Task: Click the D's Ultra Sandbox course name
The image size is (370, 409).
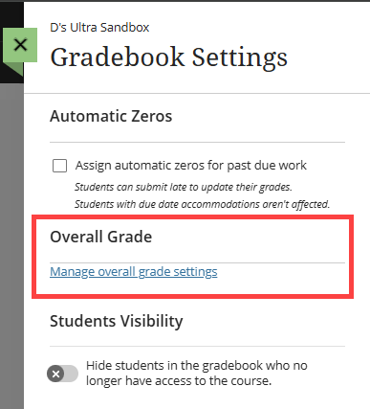Action: pyautogui.click(x=99, y=27)
